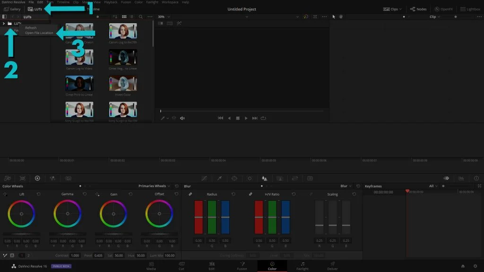Image resolution: width=484 pixels, height=272 pixels.
Task: Open the Power Window palette
Action: [234, 178]
